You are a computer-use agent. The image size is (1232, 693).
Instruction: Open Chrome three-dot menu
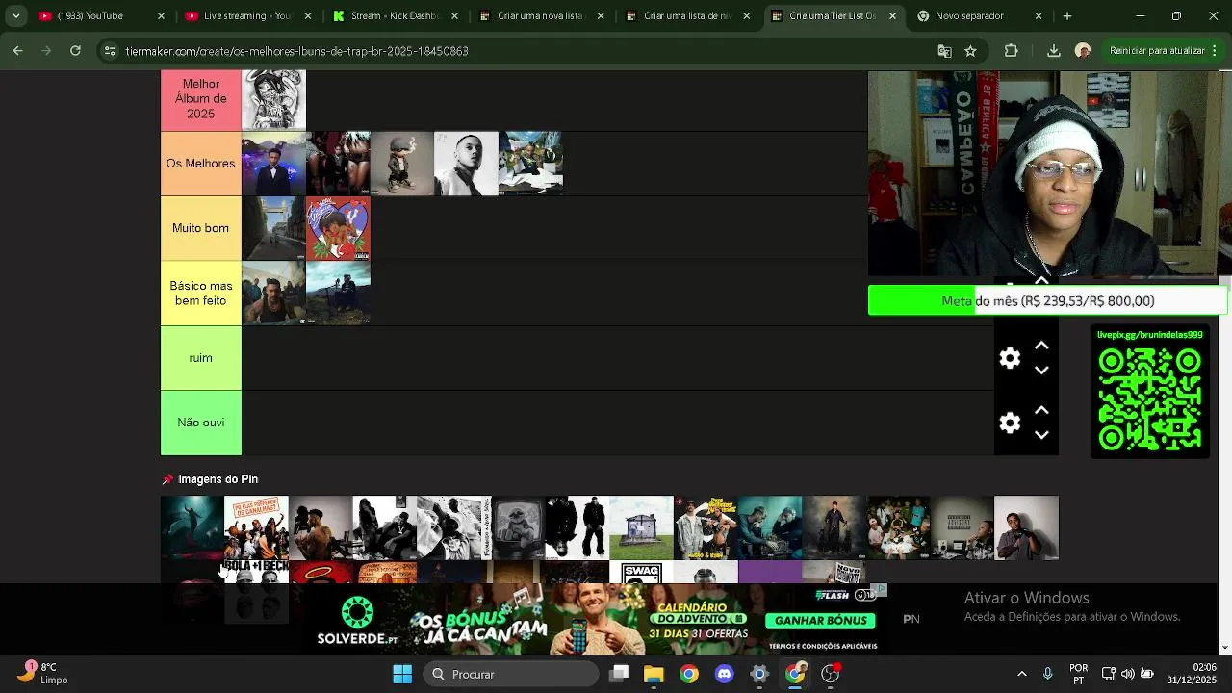[x=1216, y=51]
